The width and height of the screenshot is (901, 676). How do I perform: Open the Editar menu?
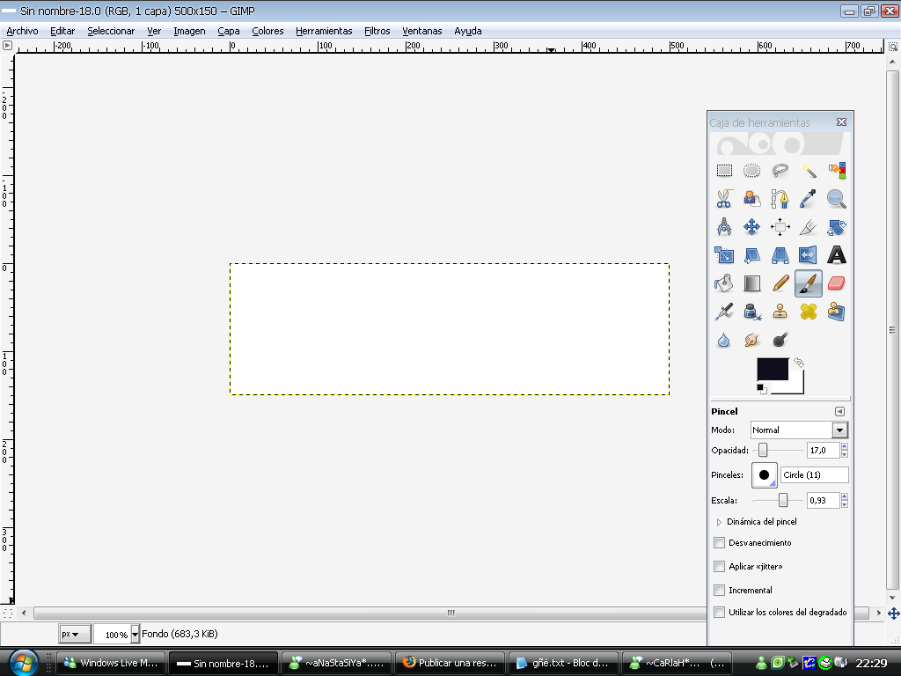[62, 31]
